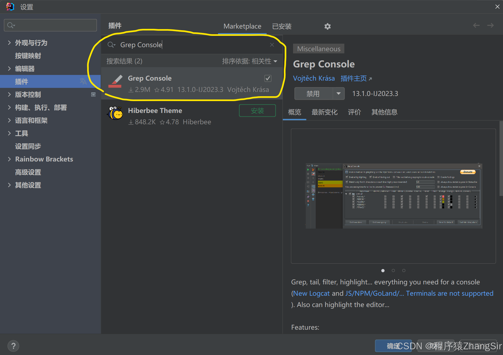The image size is (503, 355).
Task: Open the 评价 tab
Action: [x=354, y=112]
